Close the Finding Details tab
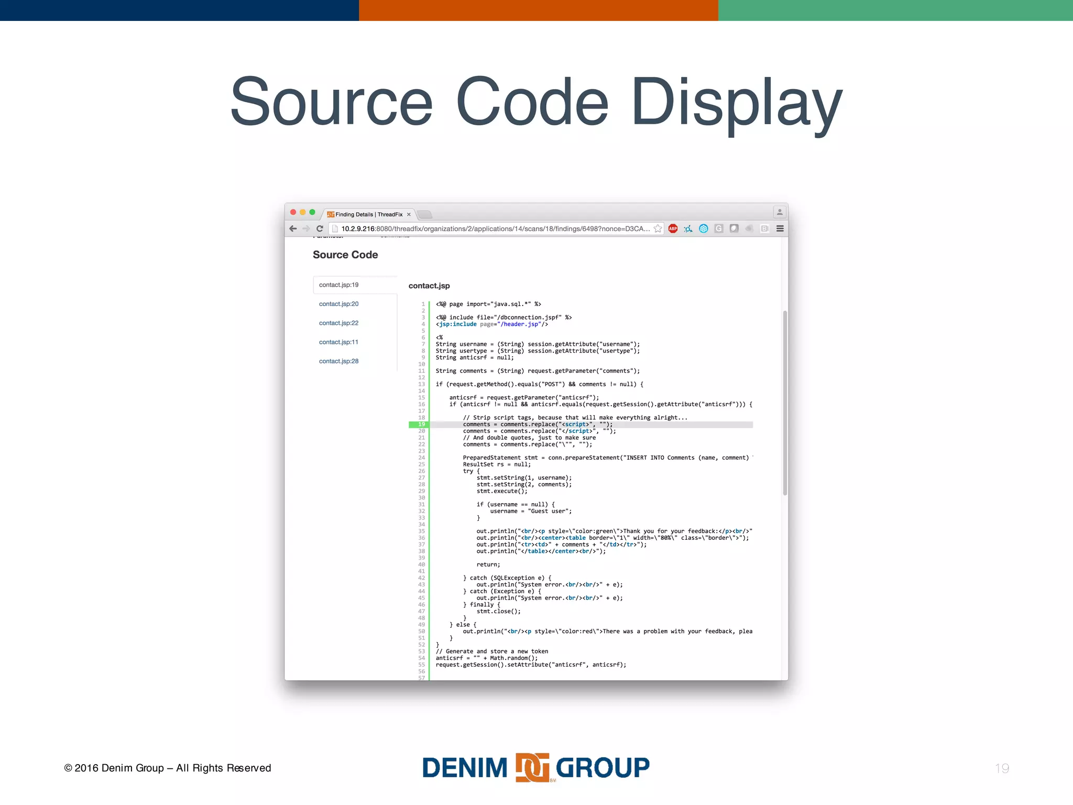This screenshot has width=1073, height=805. click(409, 214)
